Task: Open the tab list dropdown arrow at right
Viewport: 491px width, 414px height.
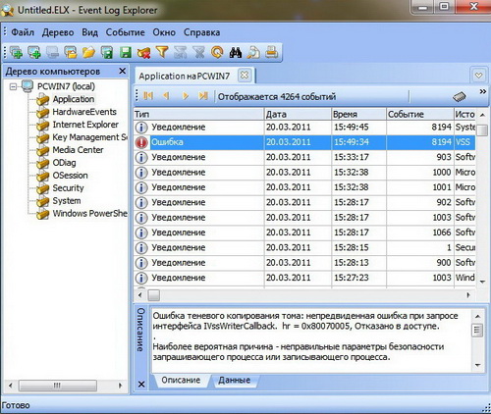Action: [478, 76]
